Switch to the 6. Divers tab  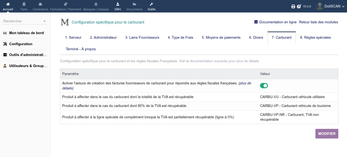256,37
